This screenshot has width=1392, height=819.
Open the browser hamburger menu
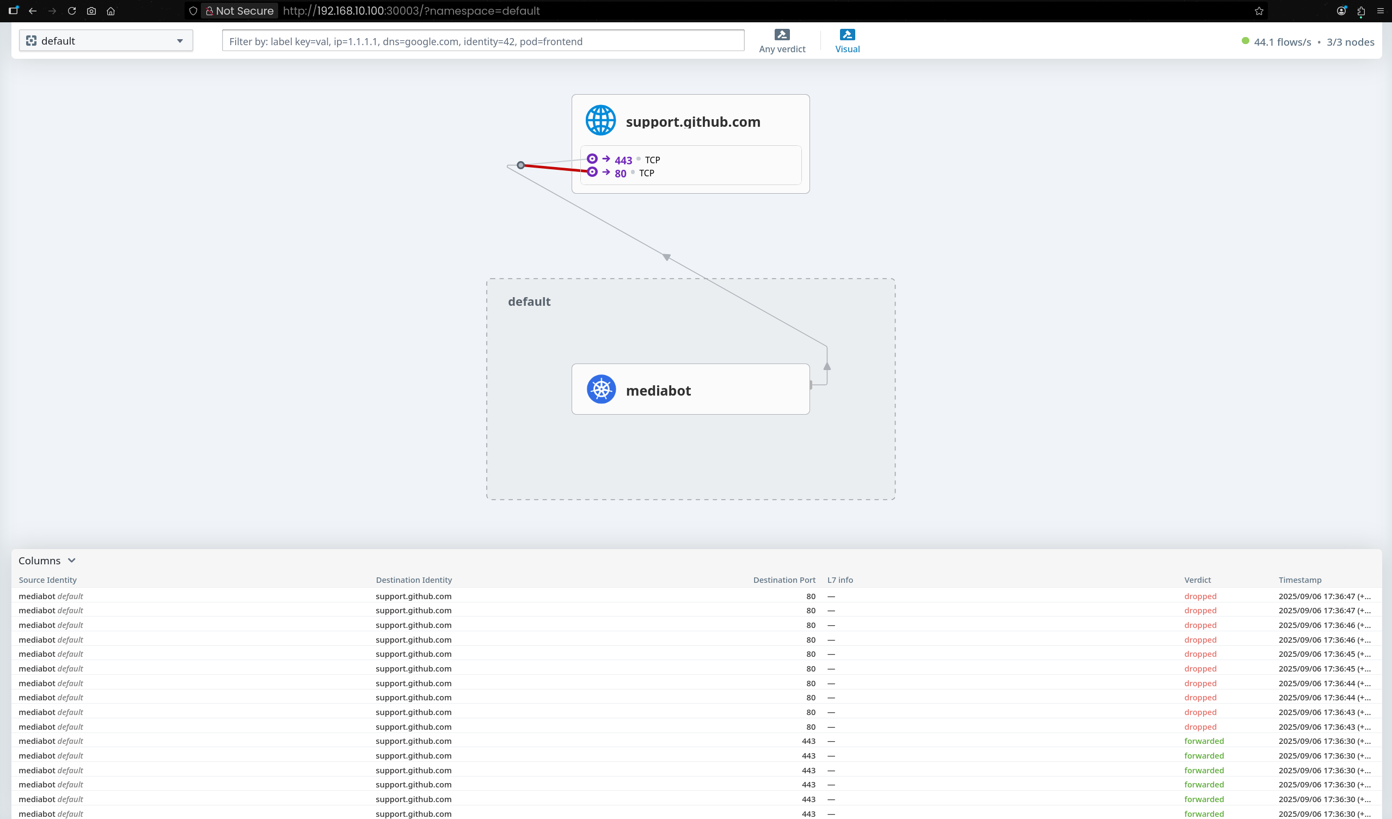click(x=1381, y=11)
